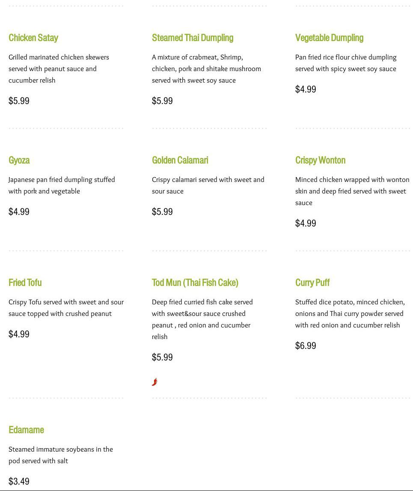Click the Crispy Wonton description paragraph
The width and height of the screenshot is (413, 491).
pyautogui.click(x=352, y=191)
